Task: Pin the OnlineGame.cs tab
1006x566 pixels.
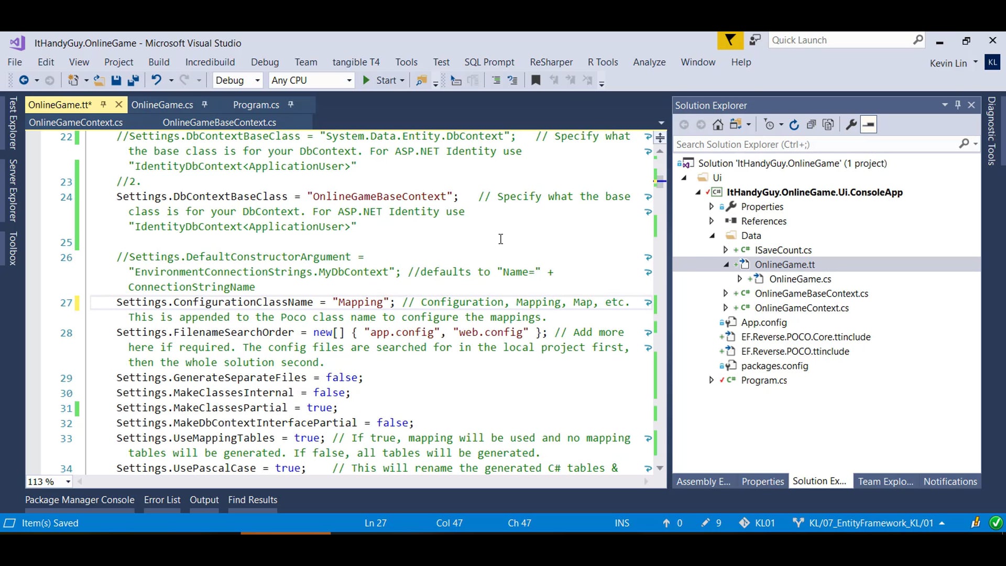Action: pos(205,104)
